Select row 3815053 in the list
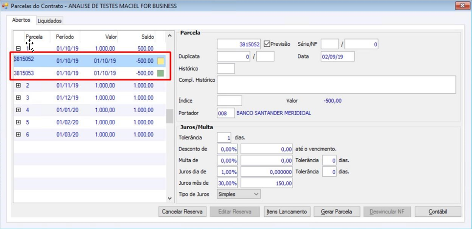Screen dimensions: 474x229 (x=90, y=73)
